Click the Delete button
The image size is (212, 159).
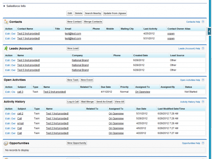tap(78, 13)
